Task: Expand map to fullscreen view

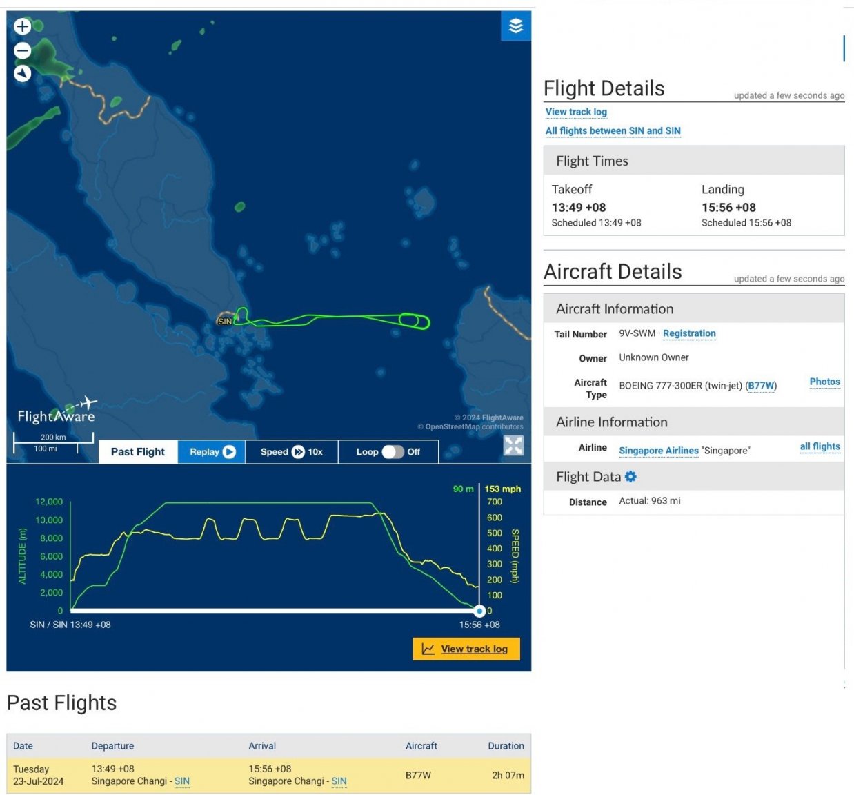Action: point(513,446)
